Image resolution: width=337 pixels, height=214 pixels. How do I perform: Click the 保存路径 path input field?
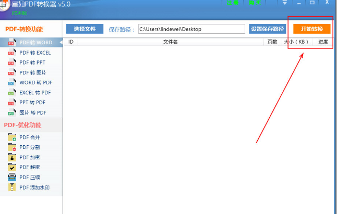click(x=191, y=29)
